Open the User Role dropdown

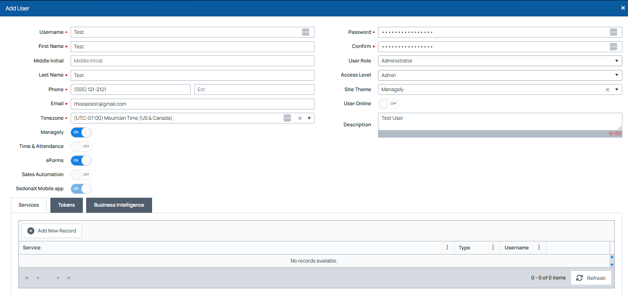click(500, 61)
